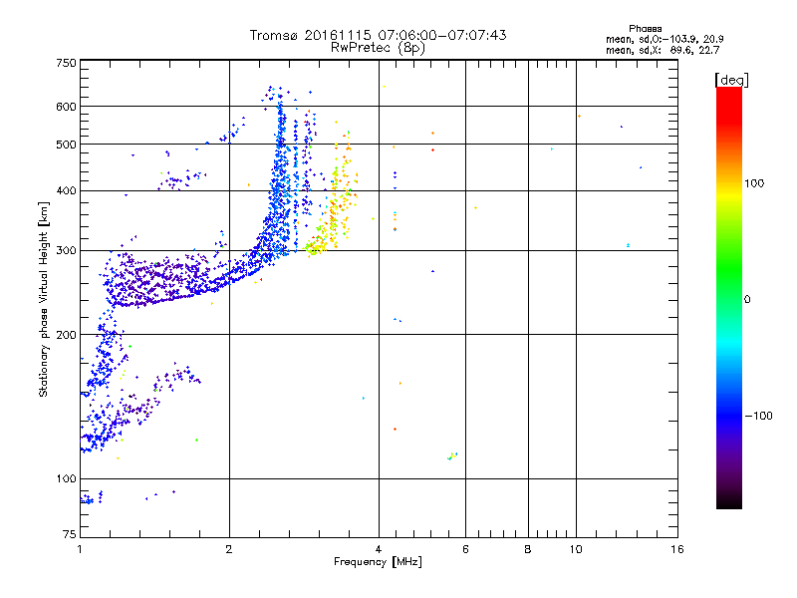
Task: Click the y-axis tick label '200'
Action: (x=67, y=335)
